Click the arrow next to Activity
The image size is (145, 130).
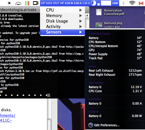pyautogui.click(x=81, y=27)
